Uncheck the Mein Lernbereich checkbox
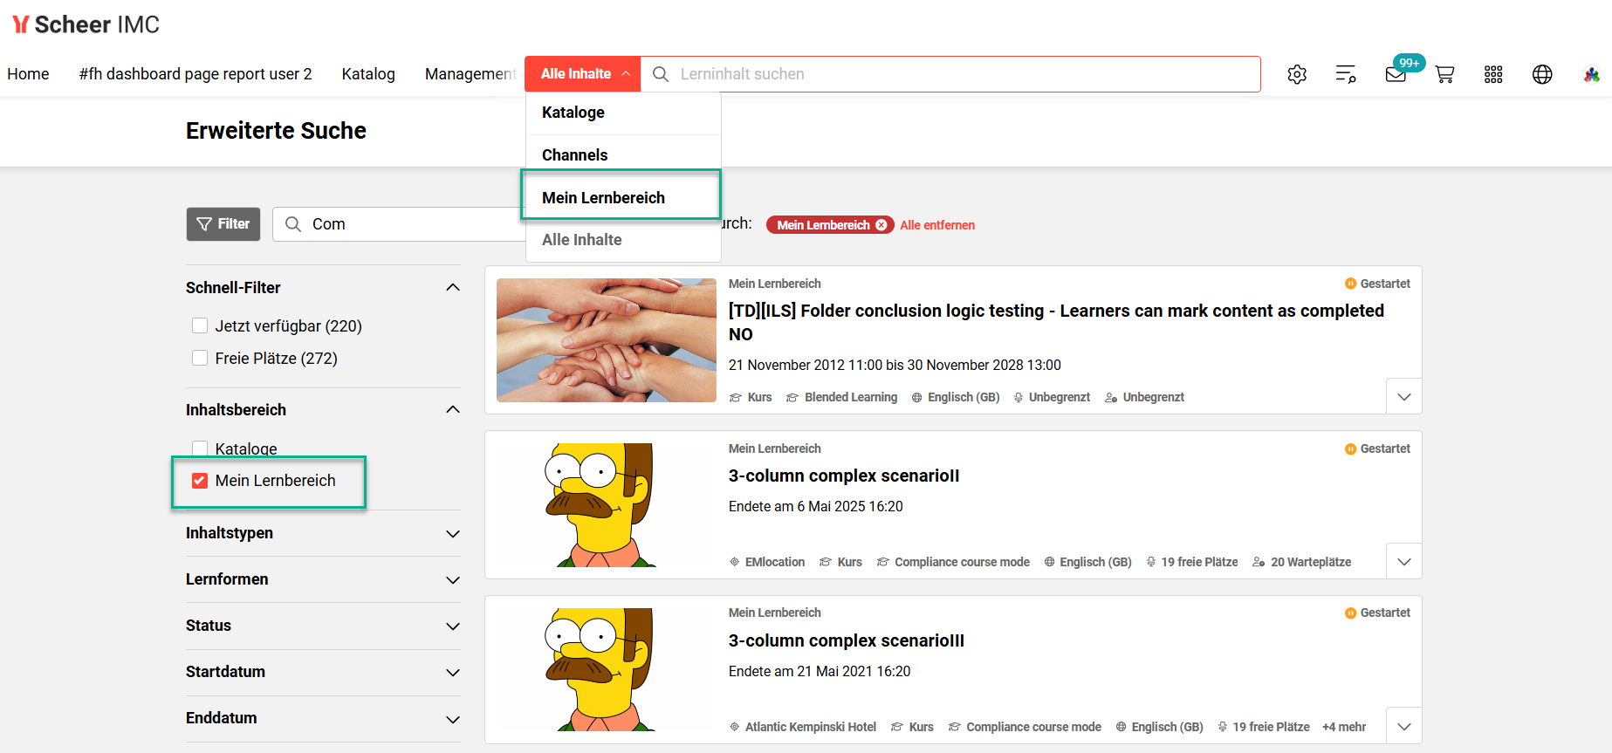The width and height of the screenshot is (1612, 753). (x=200, y=481)
